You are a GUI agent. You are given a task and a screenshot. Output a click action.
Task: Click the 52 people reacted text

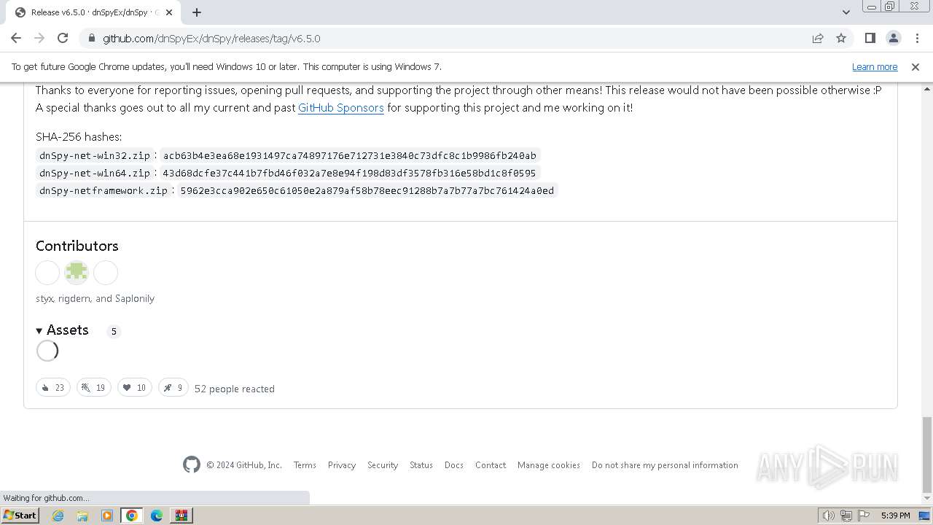[235, 389]
